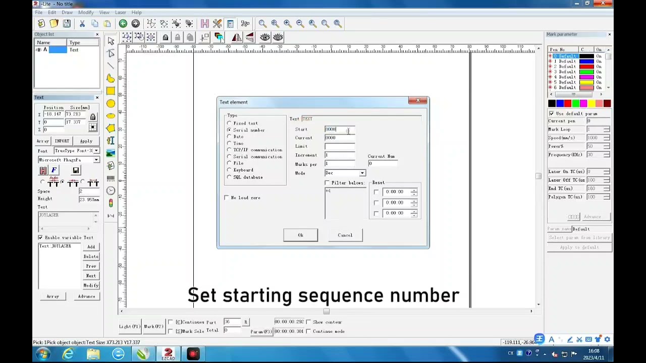646x363 pixels.
Task: Click the Open file folder icon
Action: coord(54,24)
